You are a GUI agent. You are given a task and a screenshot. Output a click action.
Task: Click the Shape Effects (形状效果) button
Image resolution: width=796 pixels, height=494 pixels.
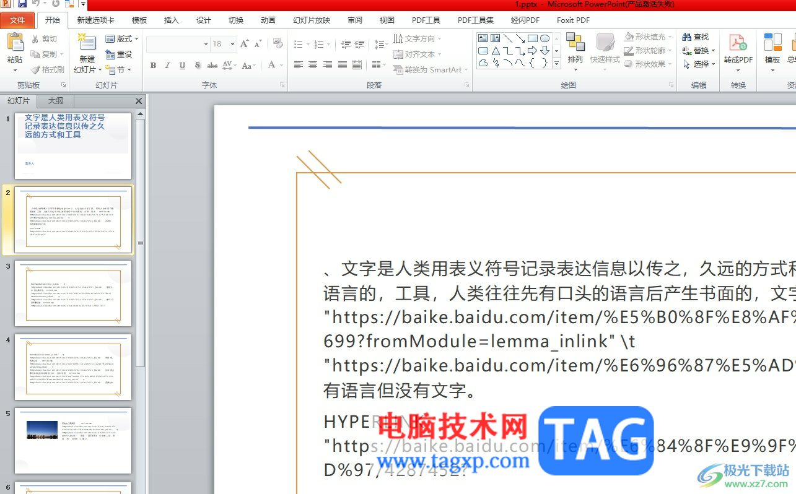(x=647, y=64)
